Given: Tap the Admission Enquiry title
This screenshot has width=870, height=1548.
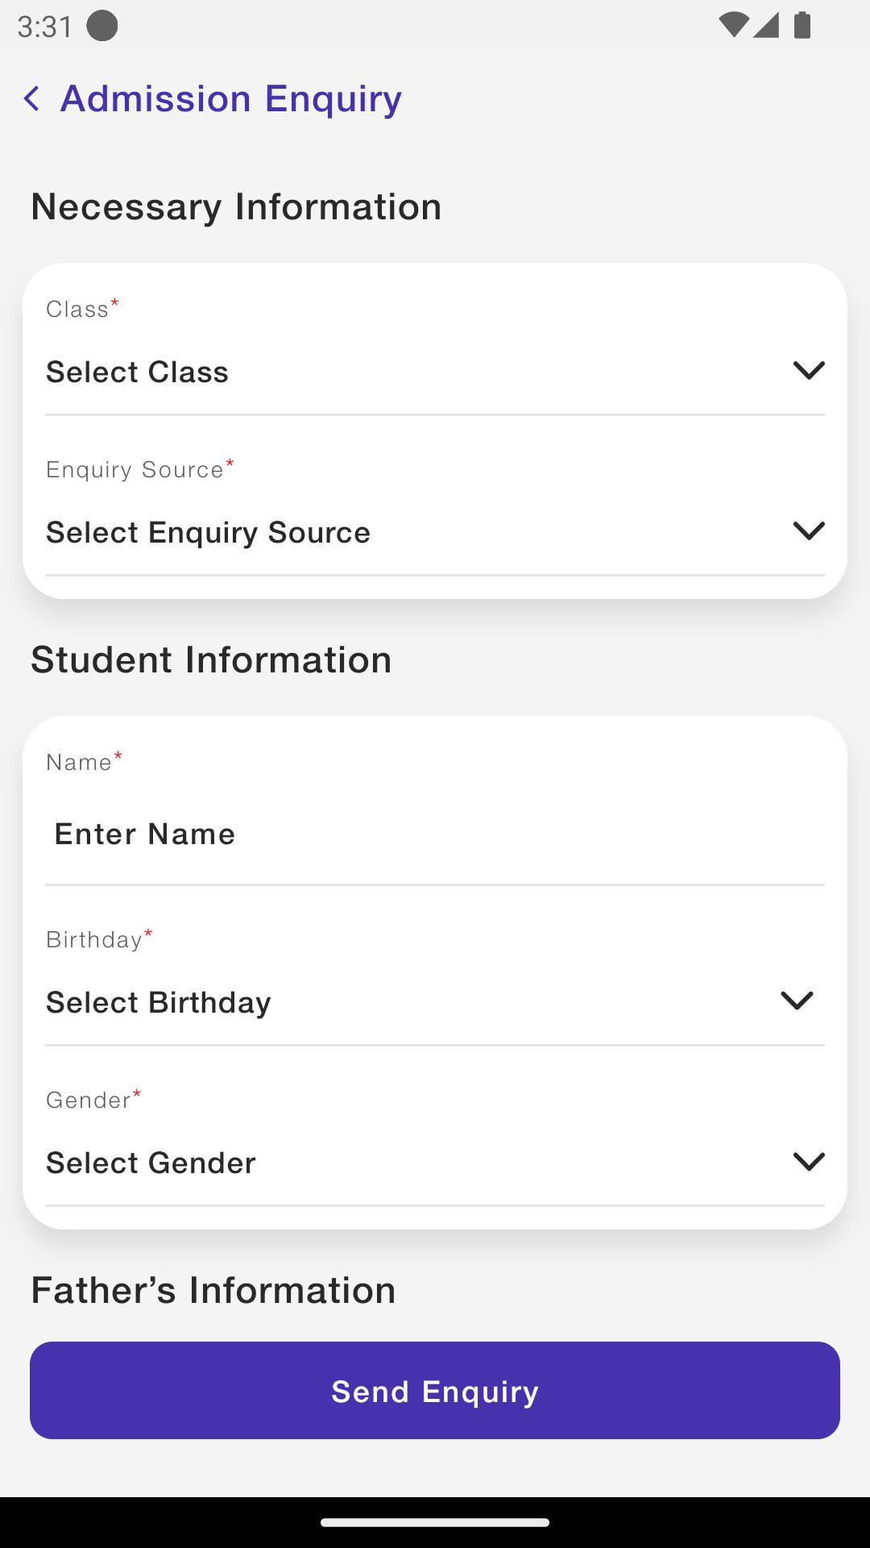Looking at the screenshot, I should pos(231,98).
